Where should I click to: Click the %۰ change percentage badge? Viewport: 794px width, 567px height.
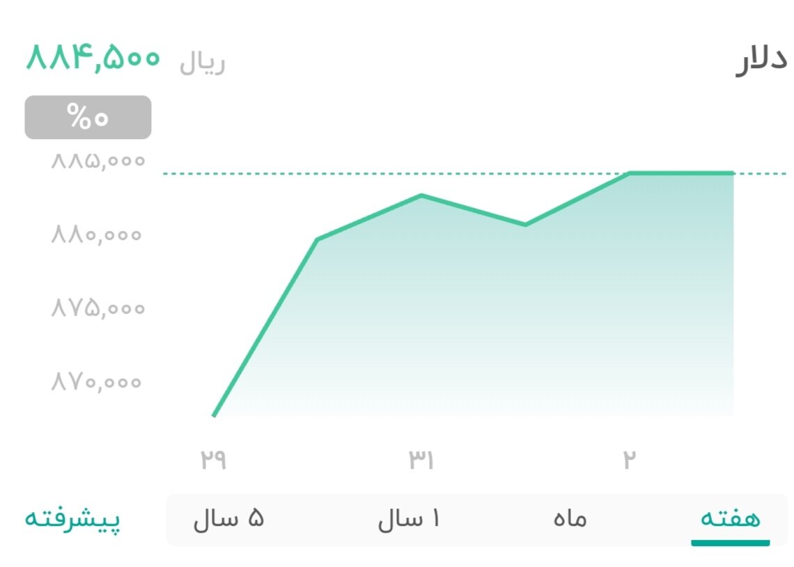point(87,117)
